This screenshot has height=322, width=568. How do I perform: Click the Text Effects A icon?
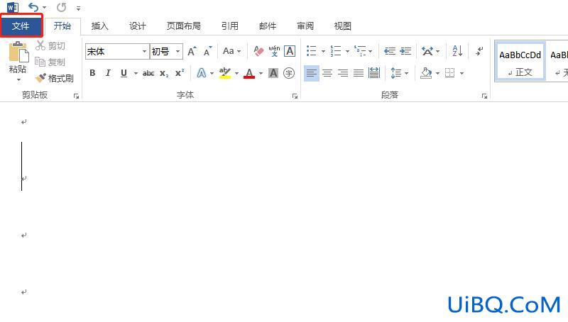202,73
